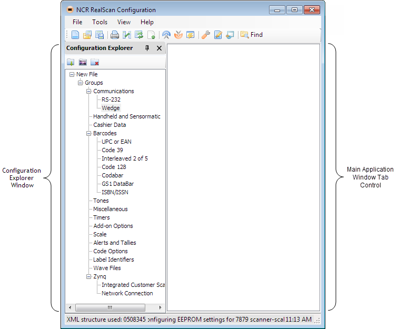Click the orange receive signal toolbar icon
The width and height of the screenshot is (398, 329).
tap(178, 35)
